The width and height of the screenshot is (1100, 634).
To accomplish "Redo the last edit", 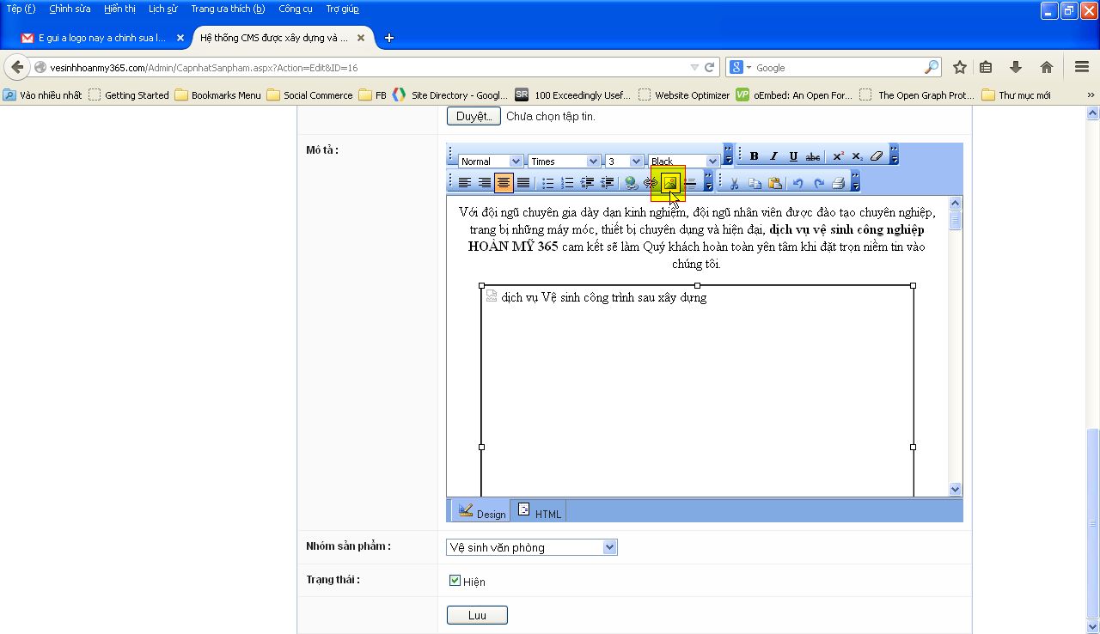I will [x=818, y=183].
